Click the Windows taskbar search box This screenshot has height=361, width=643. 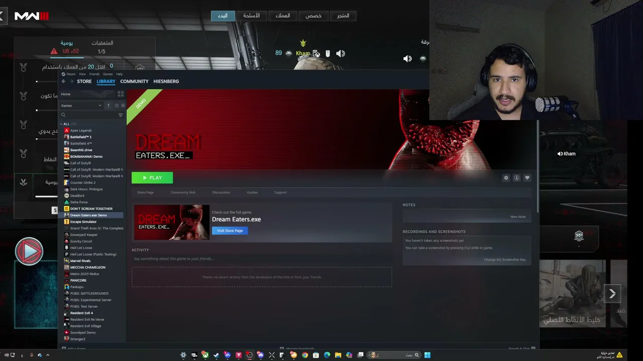(393, 355)
